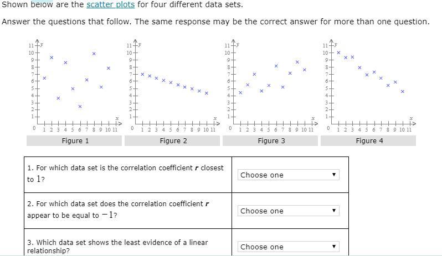442x256 pixels.
Task: Click the Figure 3 label bar
Action: tap(271, 141)
